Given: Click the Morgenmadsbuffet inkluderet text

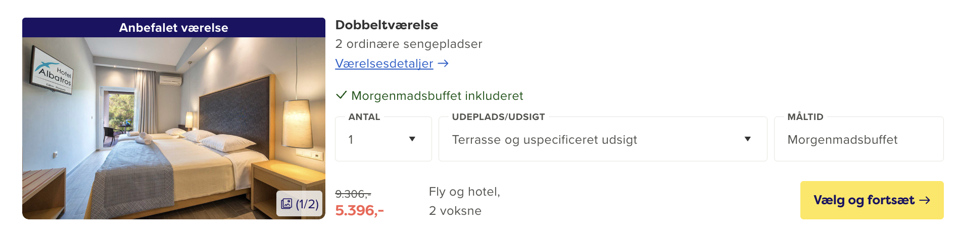Looking at the screenshot, I should click(x=437, y=96).
